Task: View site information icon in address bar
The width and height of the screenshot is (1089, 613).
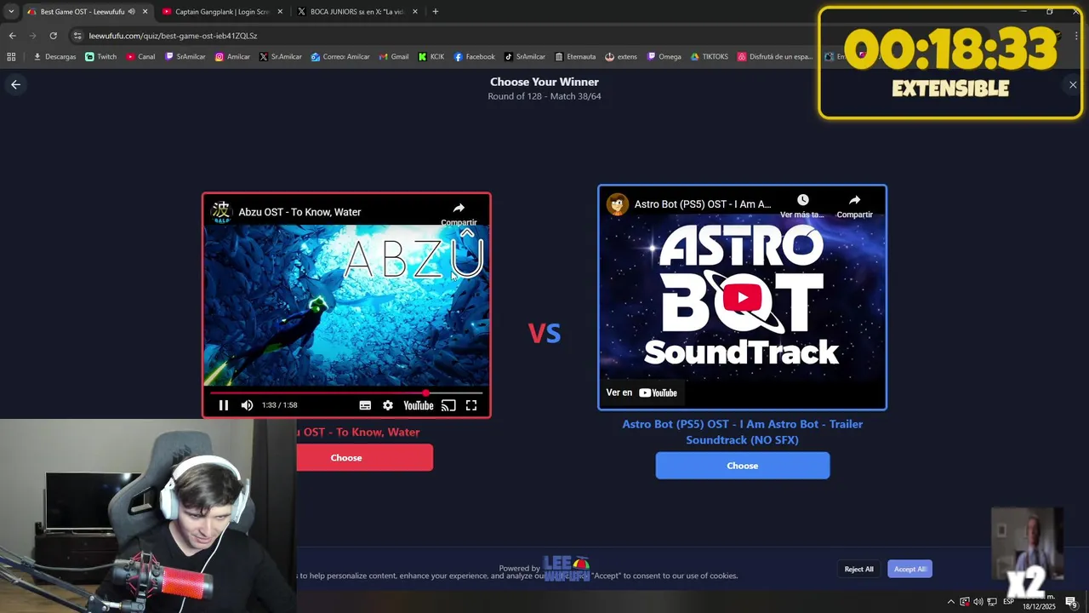Action: pyautogui.click(x=77, y=36)
